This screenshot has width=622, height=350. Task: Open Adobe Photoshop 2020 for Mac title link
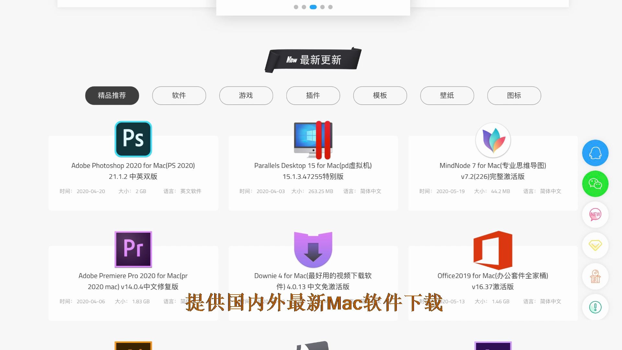pyautogui.click(x=133, y=171)
